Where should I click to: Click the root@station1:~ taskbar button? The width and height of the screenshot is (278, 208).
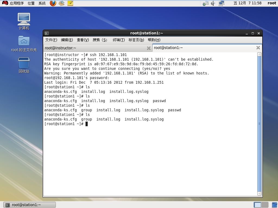pos(30,205)
